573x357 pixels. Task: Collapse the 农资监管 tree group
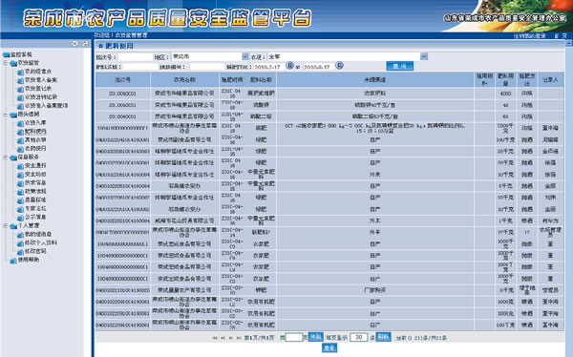(6, 63)
